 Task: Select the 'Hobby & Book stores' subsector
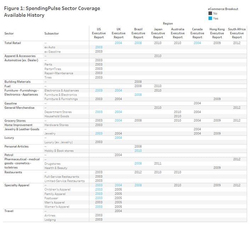(x=59, y=151)
